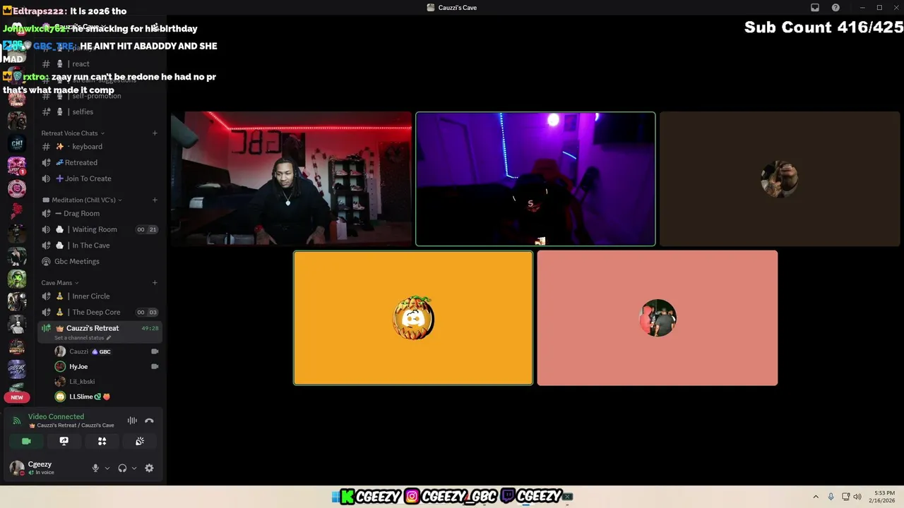Open green frog avatar server icon
This screenshot has height=508, width=904.
17,279
